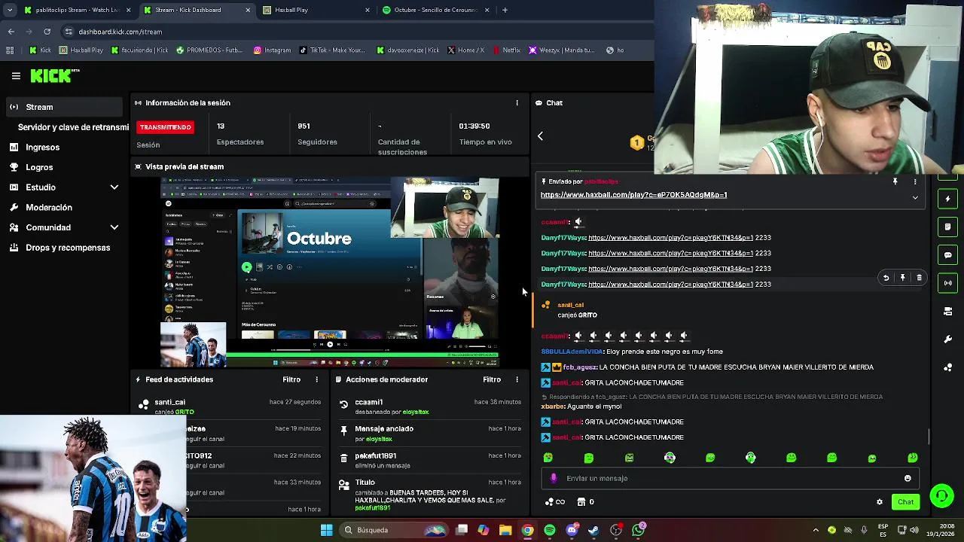
Task: Expand the Estudio sidebar section
Action: (x=114, y=187)
